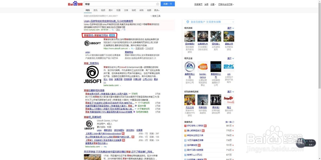Expand the 更多» tab menu
This screenshot has height=160, width=321.
coord(157,10)
